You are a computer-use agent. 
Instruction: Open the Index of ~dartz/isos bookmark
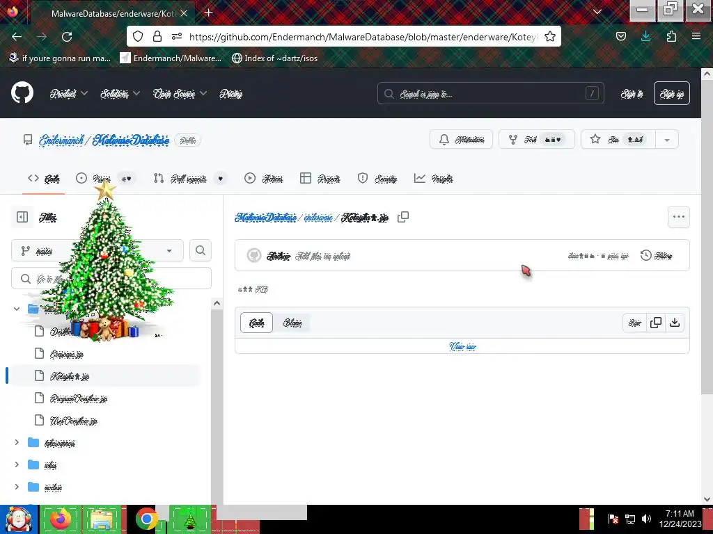[x=274, y=58]
